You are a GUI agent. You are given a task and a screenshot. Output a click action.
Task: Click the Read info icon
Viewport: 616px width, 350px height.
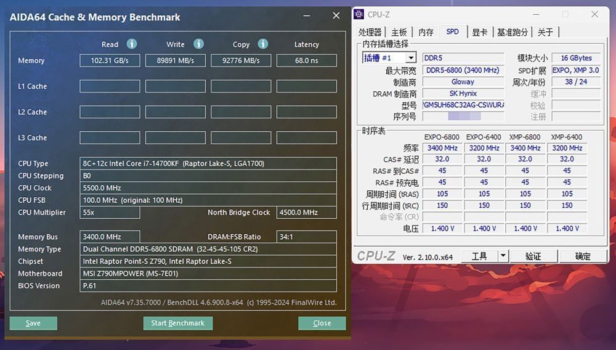(x=131, y=44)
